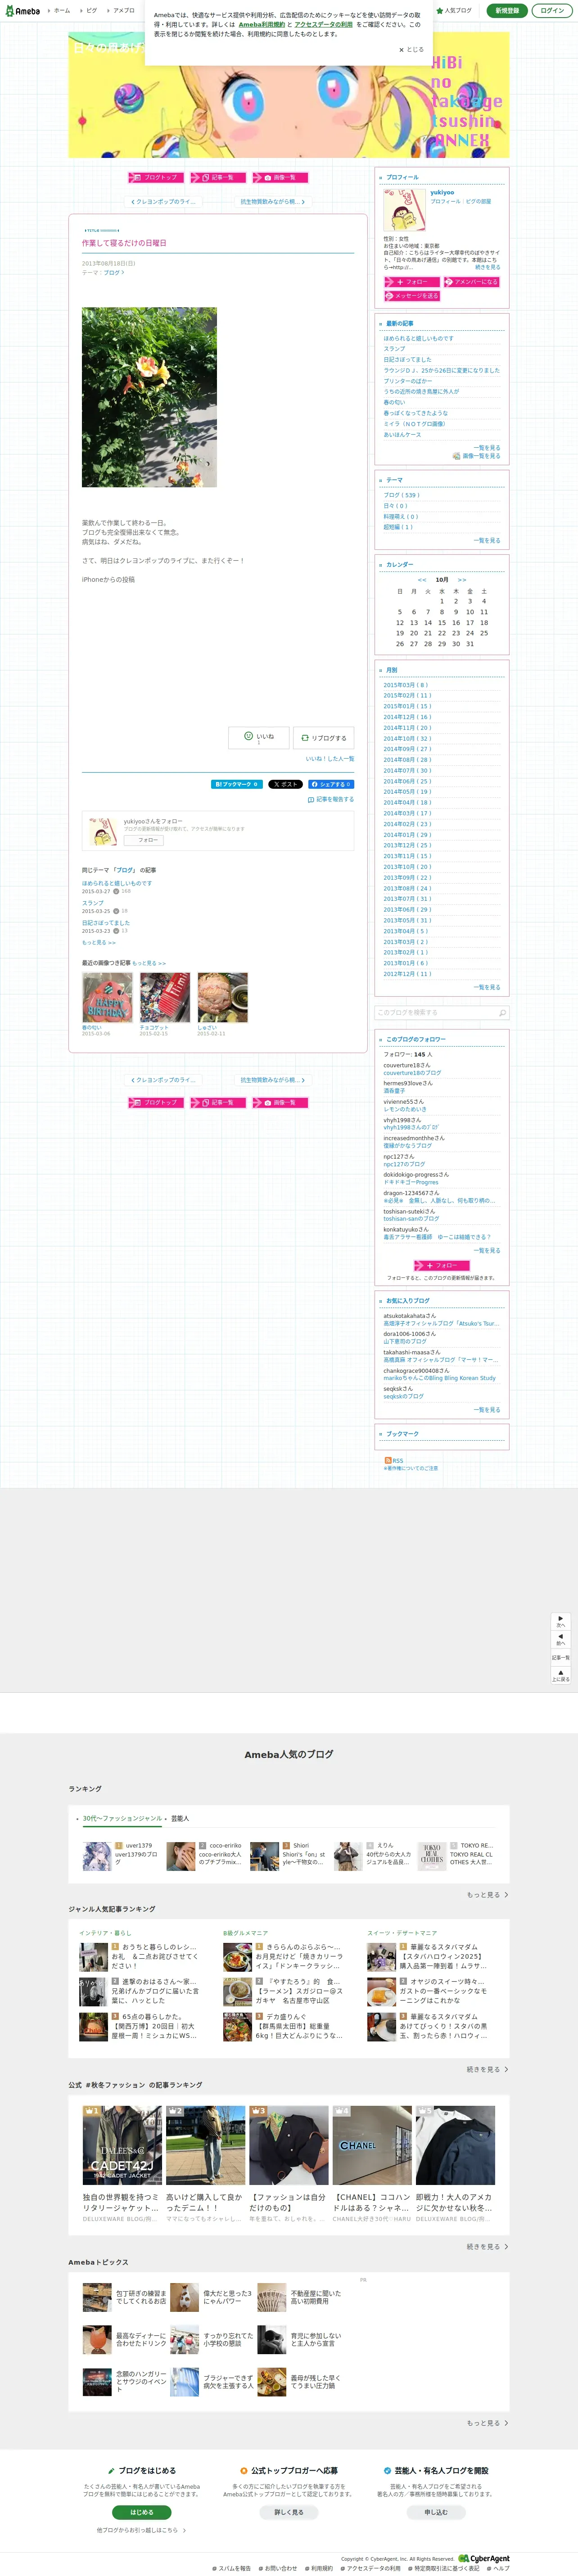This screenshot has width=578, height=2576.
Task: Open the uver1379 ranking avatar
Action: (x=97, y=1856)
